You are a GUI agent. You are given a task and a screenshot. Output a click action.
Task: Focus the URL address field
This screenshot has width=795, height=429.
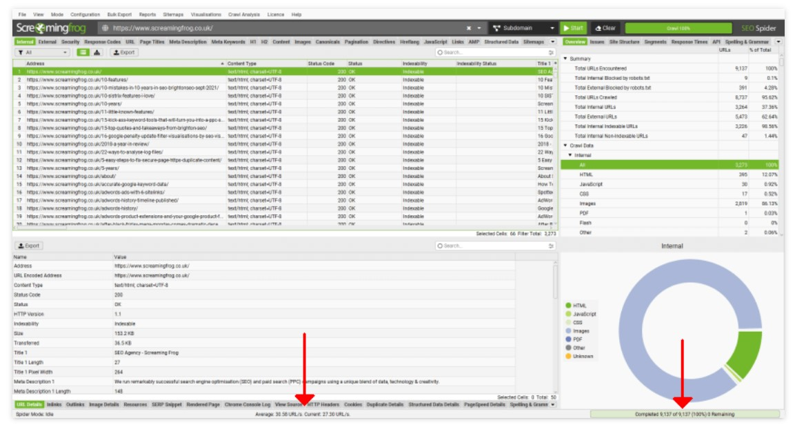(284, 28)
